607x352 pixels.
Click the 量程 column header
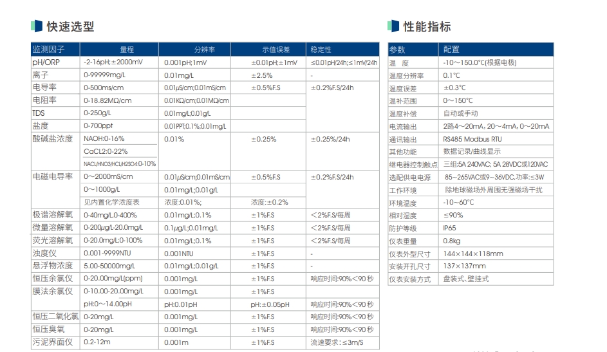[x=127, y=50]
